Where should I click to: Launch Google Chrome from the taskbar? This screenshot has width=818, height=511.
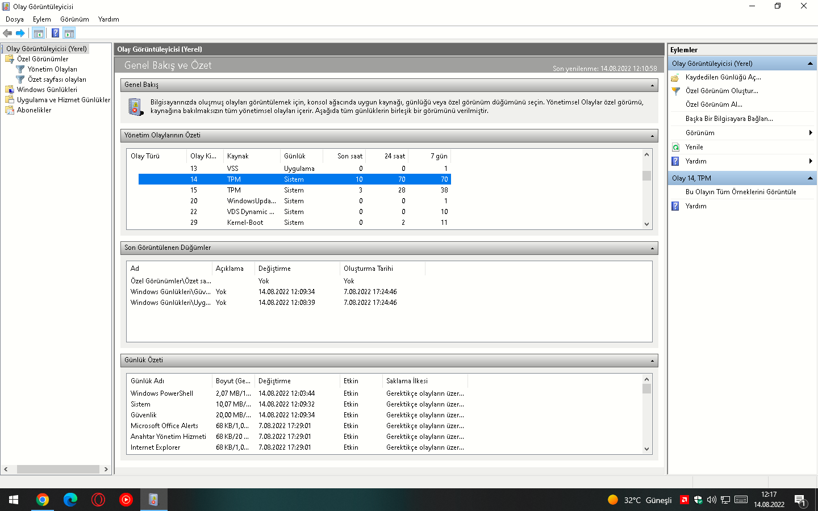(x=42, y=500)
